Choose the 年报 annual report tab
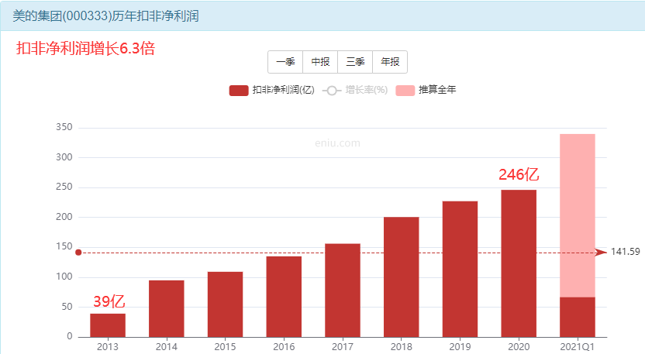This screenshot has width=645, height=354. pyautogui.click(x=390, y=62)
